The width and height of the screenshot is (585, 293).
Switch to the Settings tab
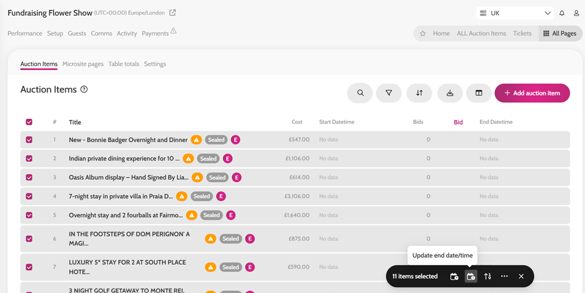(155, 64)
